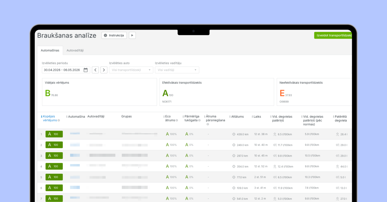This screenshot has width=387, height=202.
Task: Sort by Patērētā degviela column
Action: (x=340, y=118)
